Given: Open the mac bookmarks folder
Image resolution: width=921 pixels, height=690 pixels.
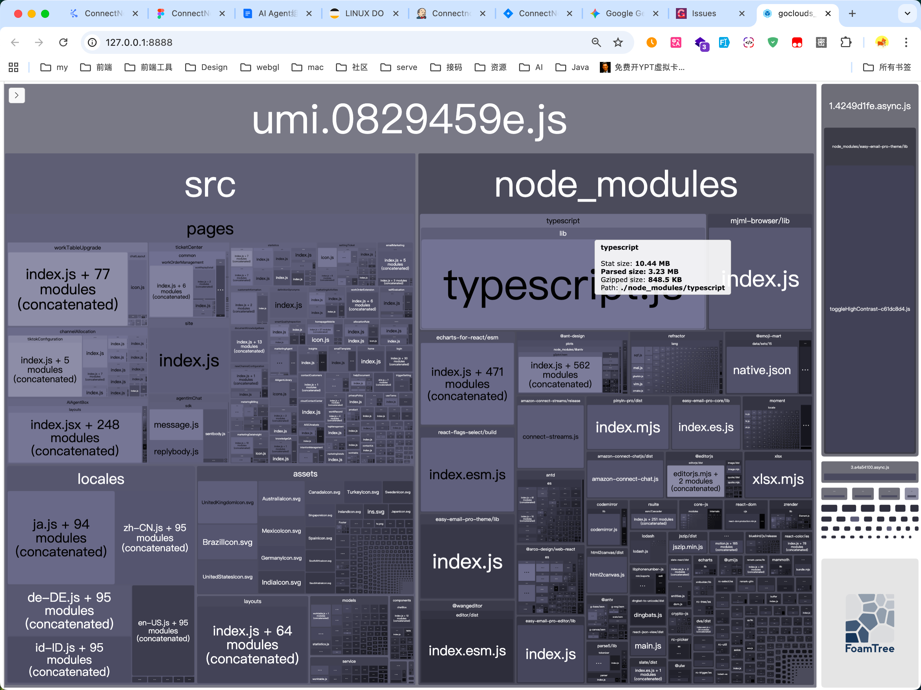Looking at the screenshot, I should pyautogui.click(x=308, y=67).
